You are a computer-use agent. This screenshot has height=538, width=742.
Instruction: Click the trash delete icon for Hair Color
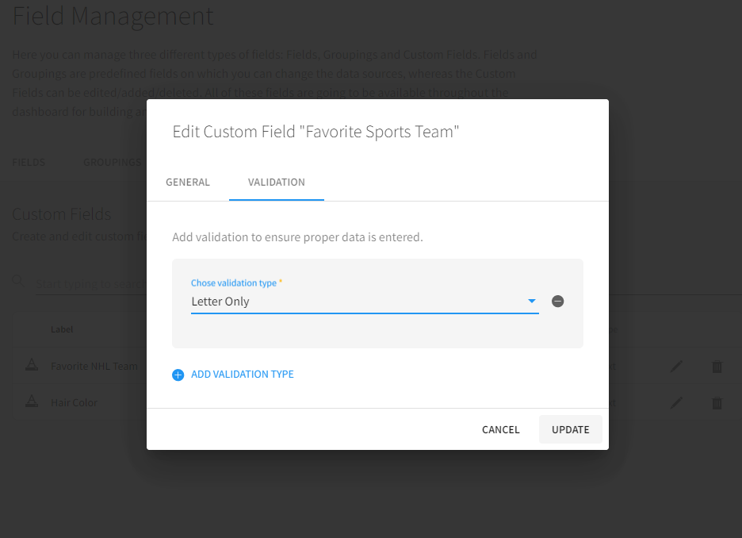point(717,403)
